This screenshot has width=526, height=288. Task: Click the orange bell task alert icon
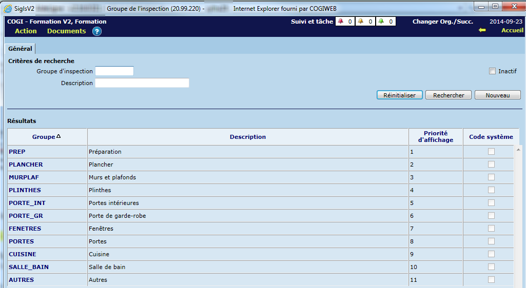point(360,22)
